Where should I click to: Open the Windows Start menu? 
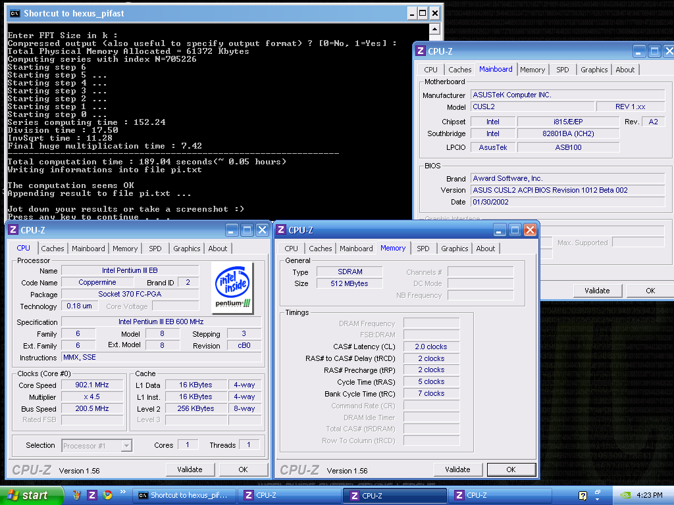pos(32,495)
